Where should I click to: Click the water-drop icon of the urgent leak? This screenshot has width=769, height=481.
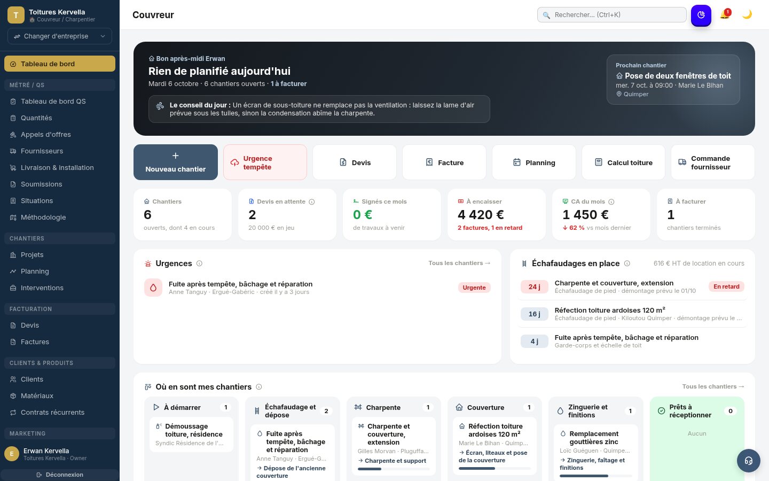click(x=153, y=288)
